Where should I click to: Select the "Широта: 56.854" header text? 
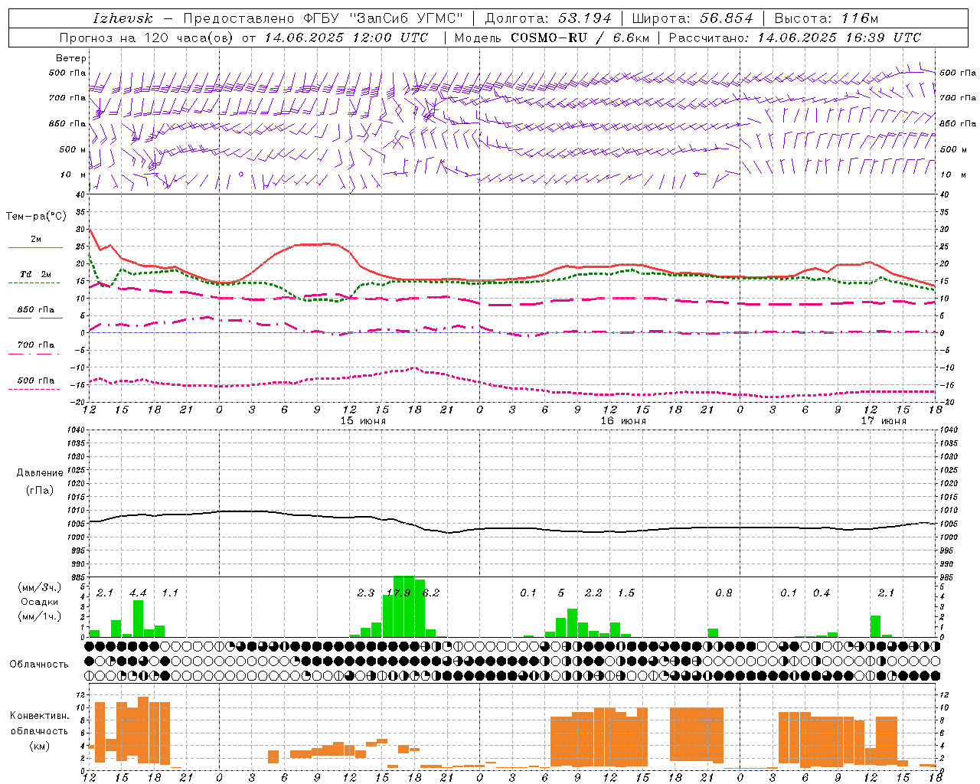[692, 18]
